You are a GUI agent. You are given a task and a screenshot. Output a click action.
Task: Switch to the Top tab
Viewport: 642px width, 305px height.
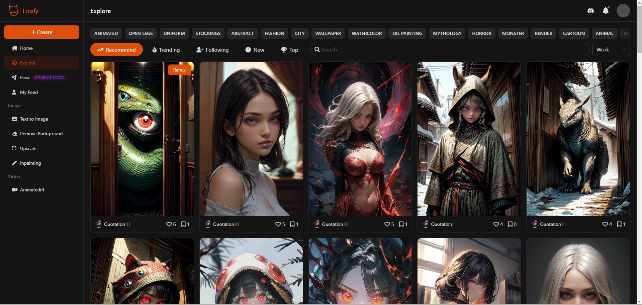289,50
